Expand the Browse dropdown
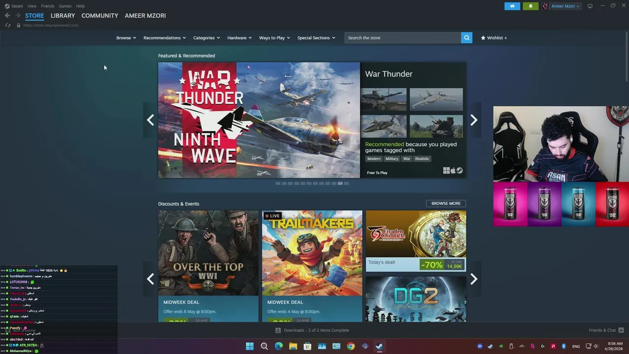The width and height of the screenshot is (629, 354). point(126,38)
